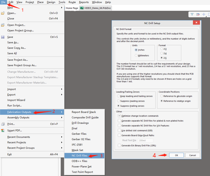The image size is (210, 176).
Task: Uncheck Optimize change location commands
Action: click(119, 116)
